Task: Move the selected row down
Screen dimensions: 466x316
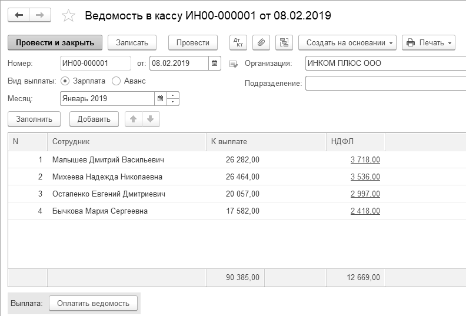Action: [x=151, y=119]
